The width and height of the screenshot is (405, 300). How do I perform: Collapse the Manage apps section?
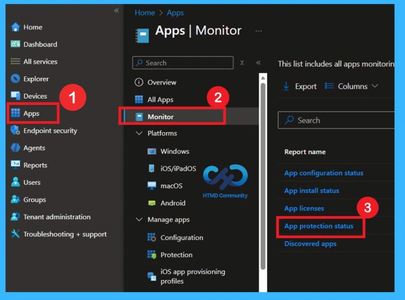coord(139,220)
